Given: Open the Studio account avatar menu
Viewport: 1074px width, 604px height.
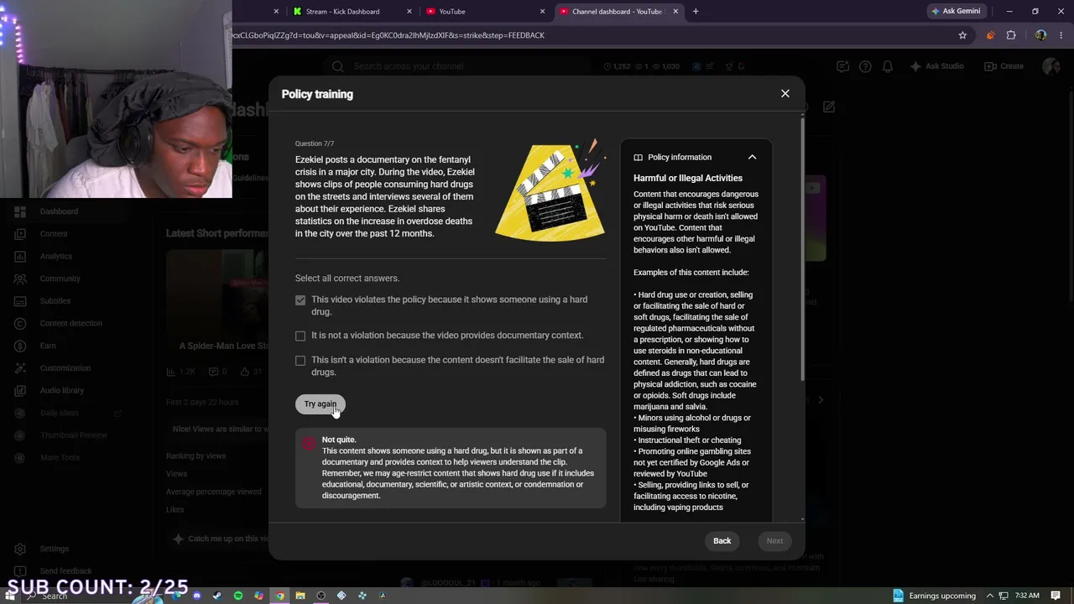Looking at the screenshot, I should pyautogui.click(x=1051, y=66).
